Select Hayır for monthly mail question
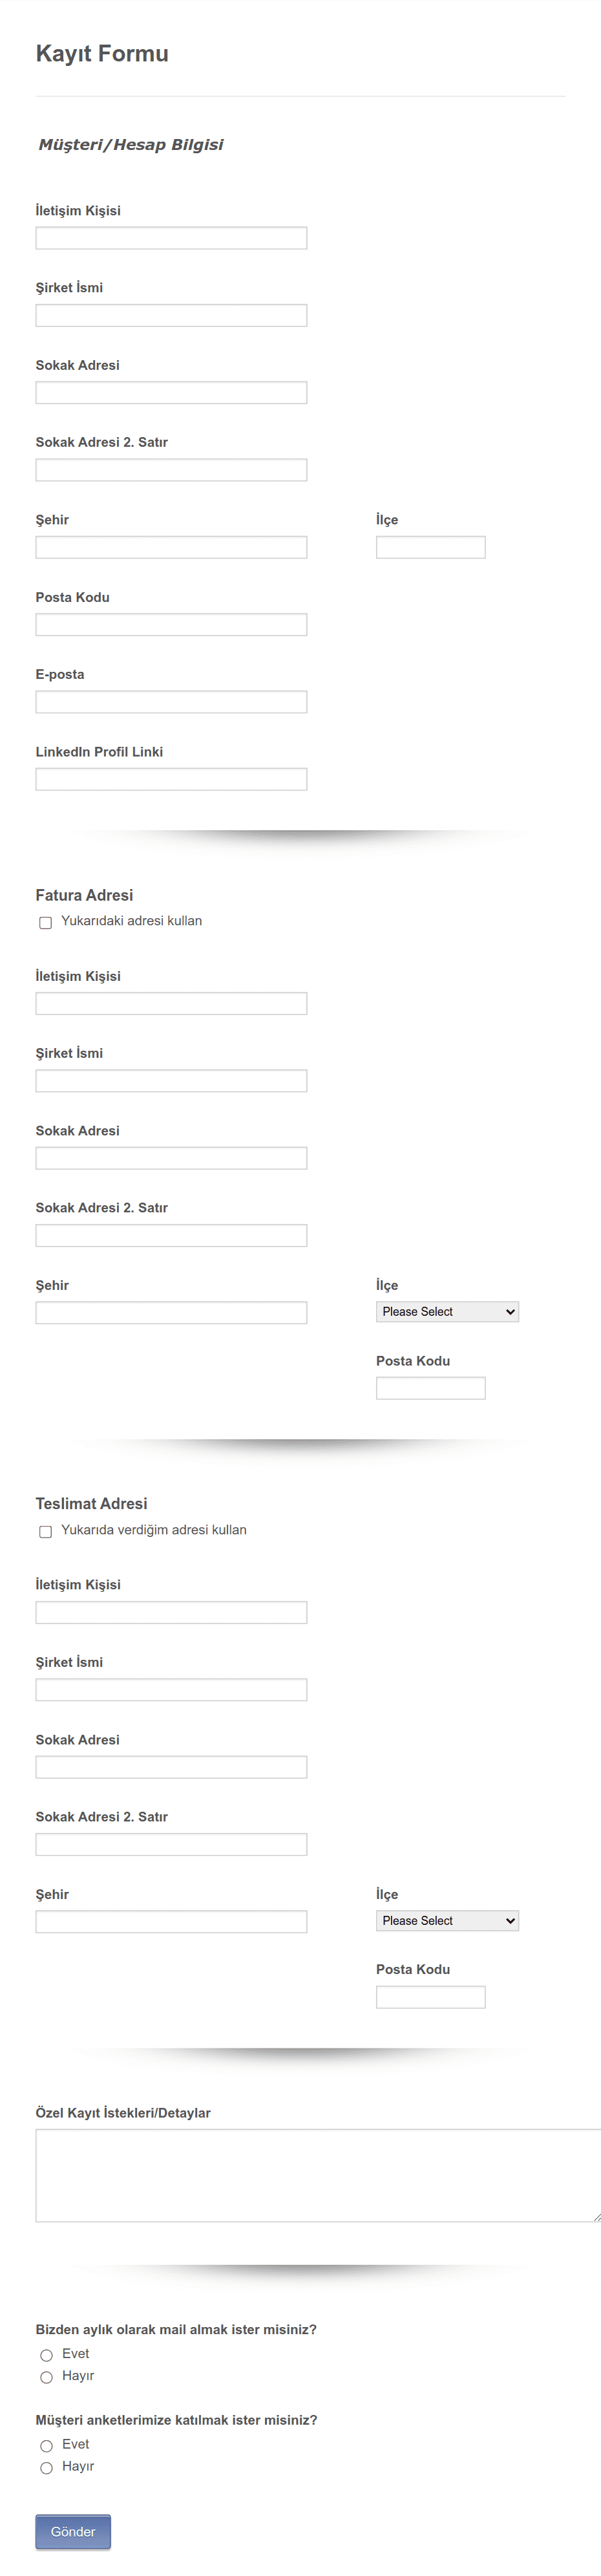The width and height of the screenshot is (601, 2576). coord(46,2377)
